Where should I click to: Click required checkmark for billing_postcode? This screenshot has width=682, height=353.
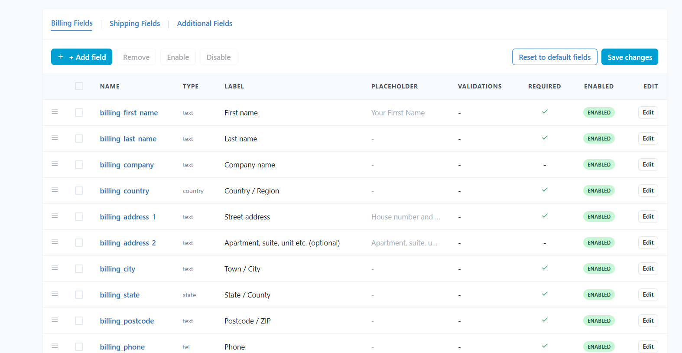coord(545,320)
